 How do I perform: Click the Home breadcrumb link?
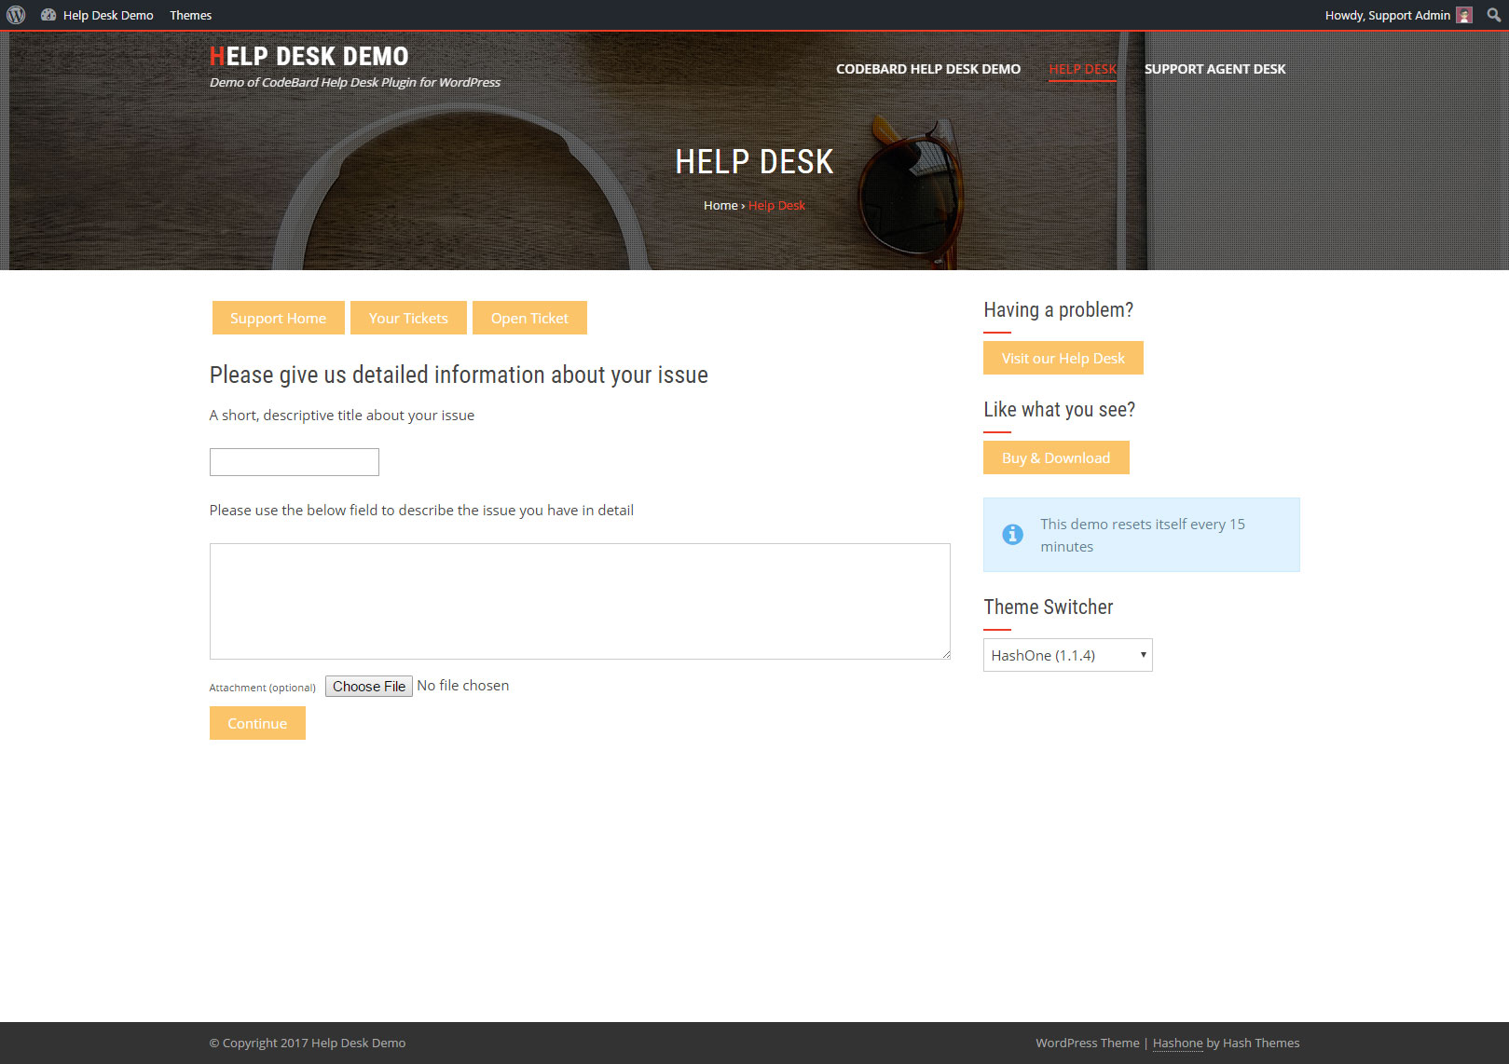coord(720,205)
